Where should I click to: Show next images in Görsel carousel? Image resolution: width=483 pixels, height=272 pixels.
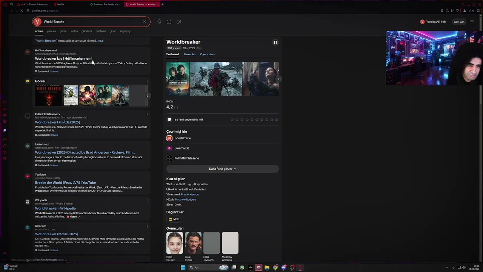pyautogui.click(x=147, y=96)
